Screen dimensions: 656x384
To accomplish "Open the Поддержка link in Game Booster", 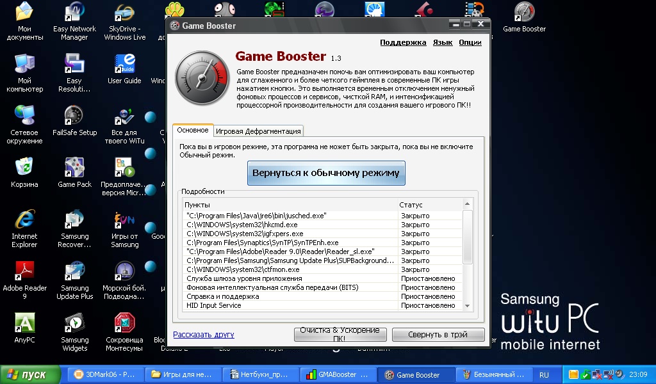I will pyautogui.click(x=403, y=42).
